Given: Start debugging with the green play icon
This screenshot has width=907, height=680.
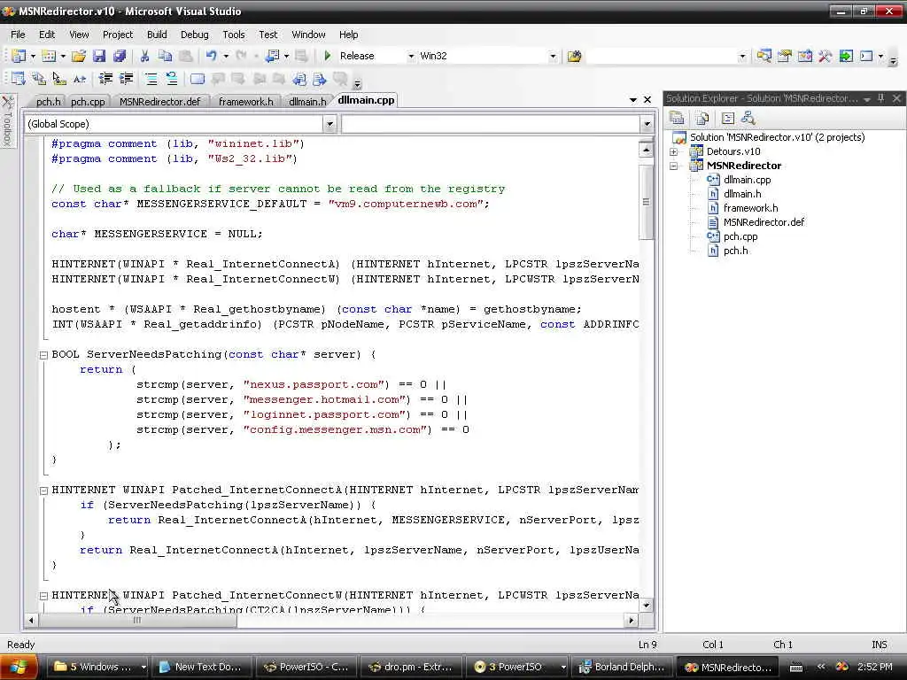Looking at the screenshot, I should 328,56.
